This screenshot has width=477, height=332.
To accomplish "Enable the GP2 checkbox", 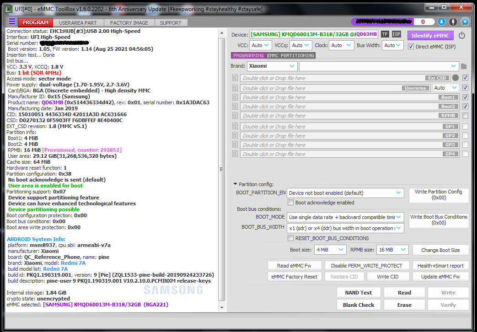I will tap(465, 135).
